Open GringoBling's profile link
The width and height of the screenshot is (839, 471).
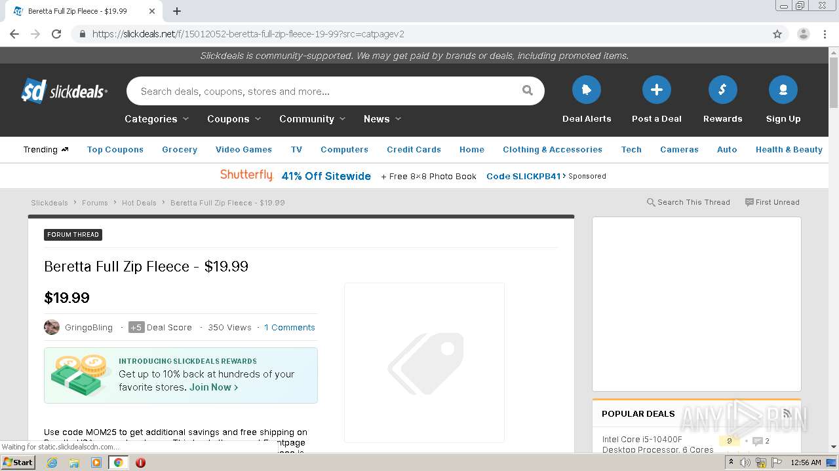pos(88,327)
